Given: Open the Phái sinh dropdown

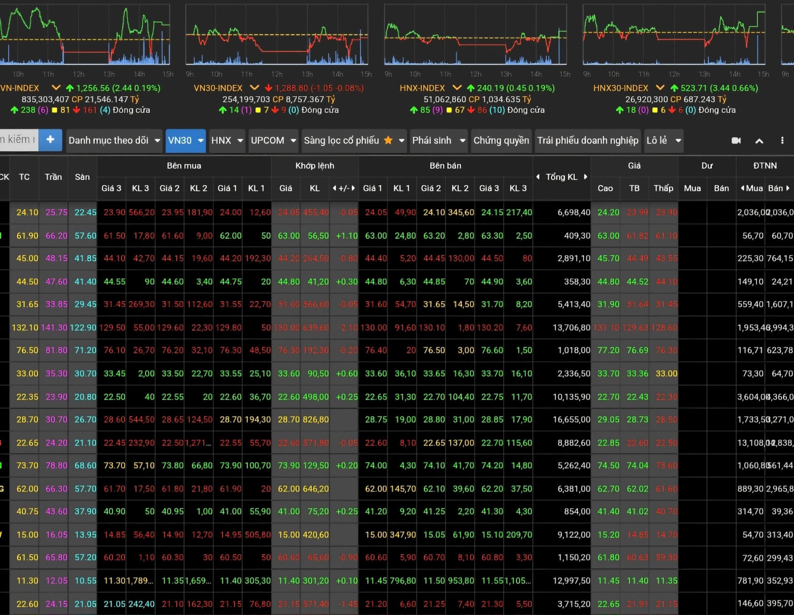Looking at the screenshot, I should (438, 141).
